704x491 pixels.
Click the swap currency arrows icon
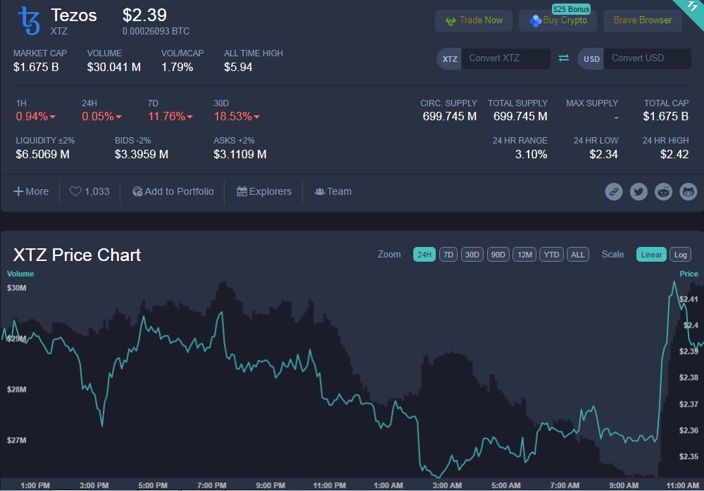(563, 58)
